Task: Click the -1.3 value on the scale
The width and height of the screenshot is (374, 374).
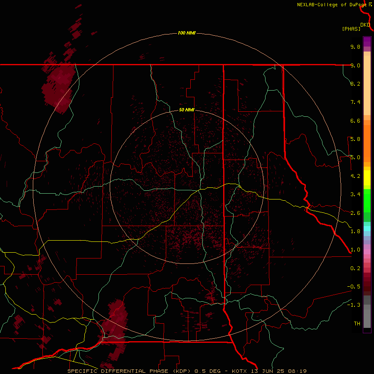Action: pyautogui.click(x=354, y=305)
